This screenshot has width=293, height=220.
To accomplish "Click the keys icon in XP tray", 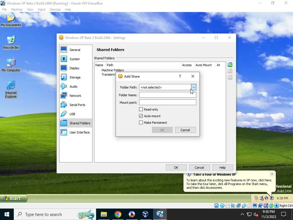I will 256,198.
